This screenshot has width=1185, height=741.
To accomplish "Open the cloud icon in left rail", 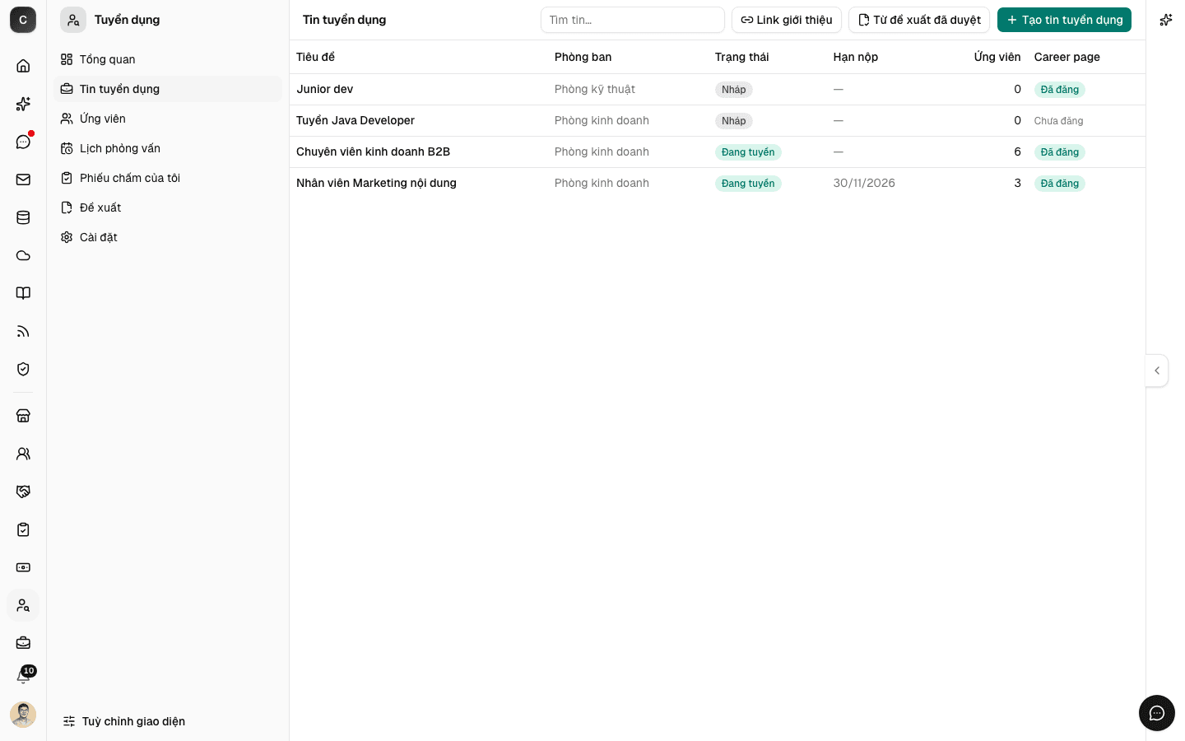I will coord(23,255).
